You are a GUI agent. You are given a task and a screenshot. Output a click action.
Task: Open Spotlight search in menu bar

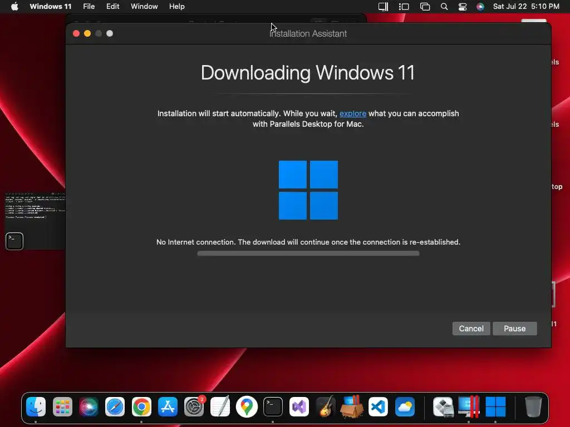point(444,7)
